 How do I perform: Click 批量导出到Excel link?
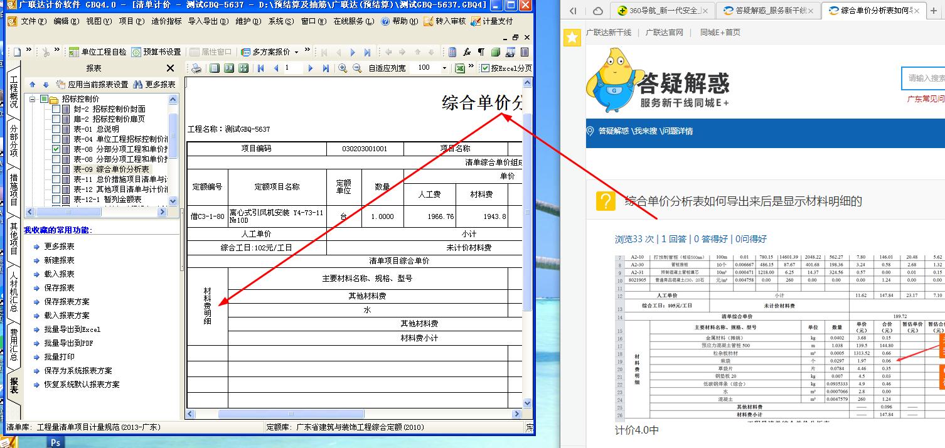point(72,329)
